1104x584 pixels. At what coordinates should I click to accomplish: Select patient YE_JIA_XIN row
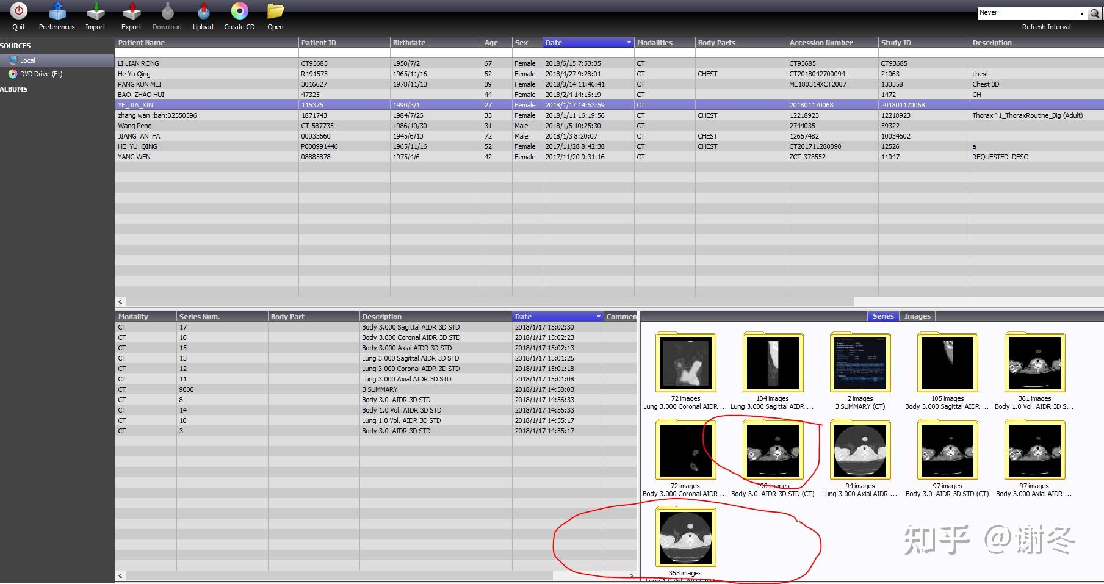[609, 105]
